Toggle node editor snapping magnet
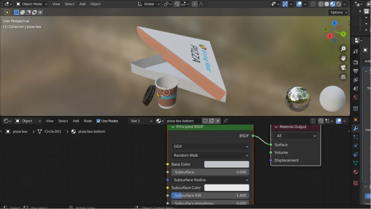This screenshot has height=209, width=371. click(x=321, y=121)
